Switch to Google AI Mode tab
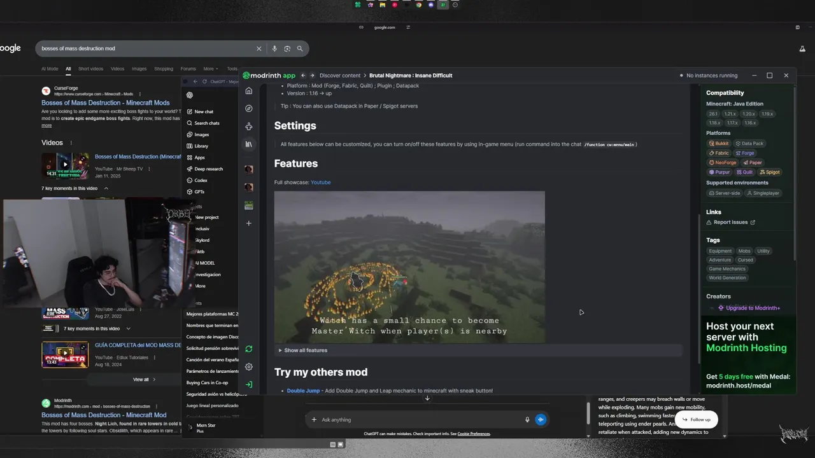This screenshot has width=815, height=458. click(50, 69)
